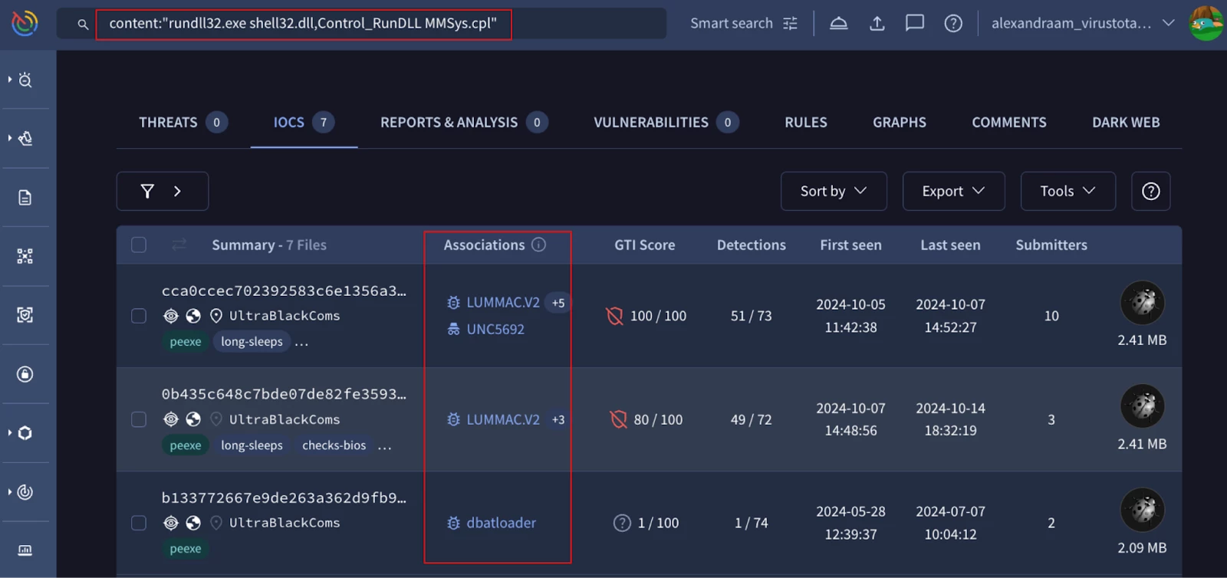
Task: Switch to the THREATS tab
Action: click(x=183, y=122)
